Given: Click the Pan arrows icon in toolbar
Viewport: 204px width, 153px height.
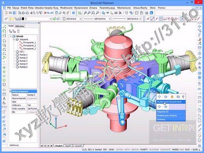Looking at the screenshot, I should click(x=104, y=13).
